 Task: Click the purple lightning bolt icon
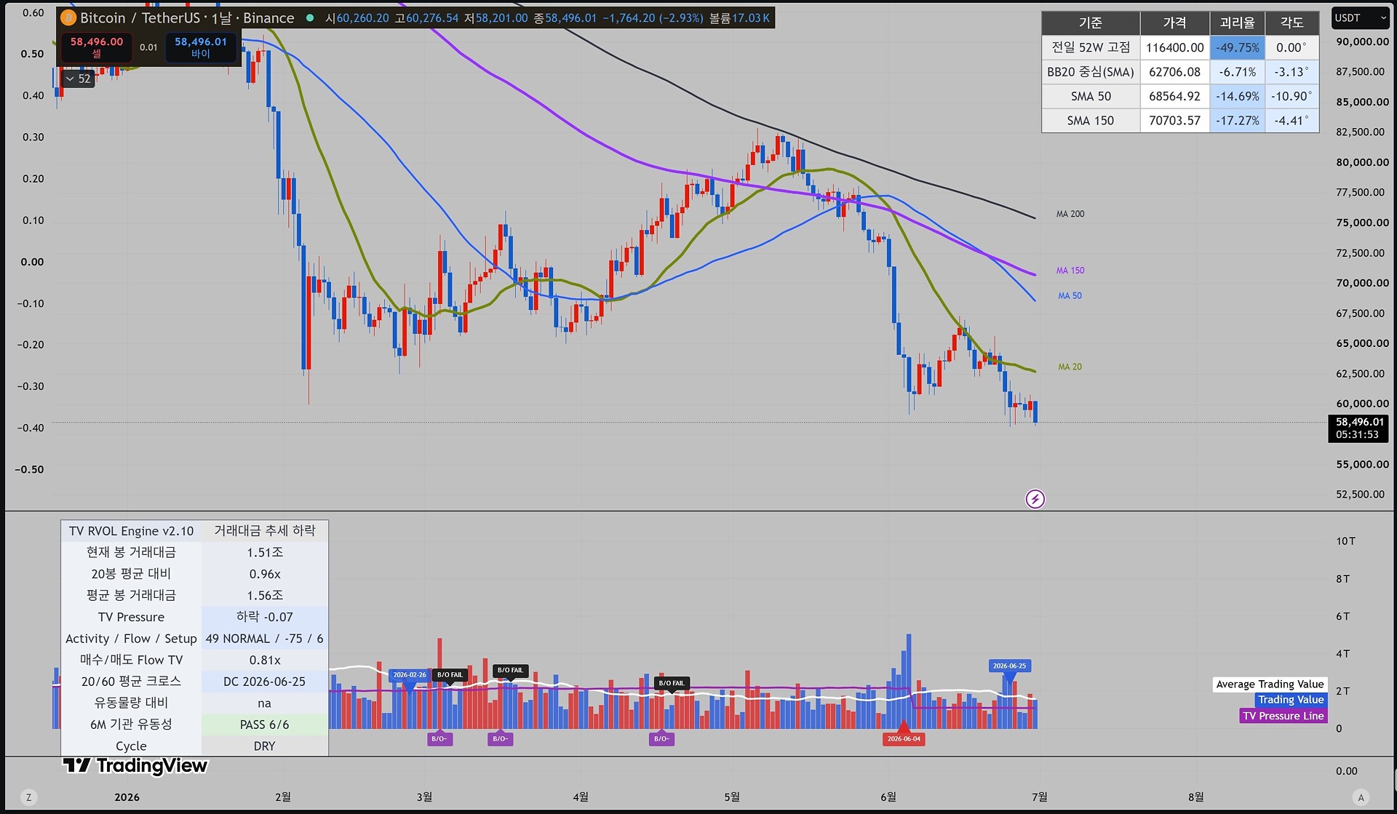click(1035, 499)
